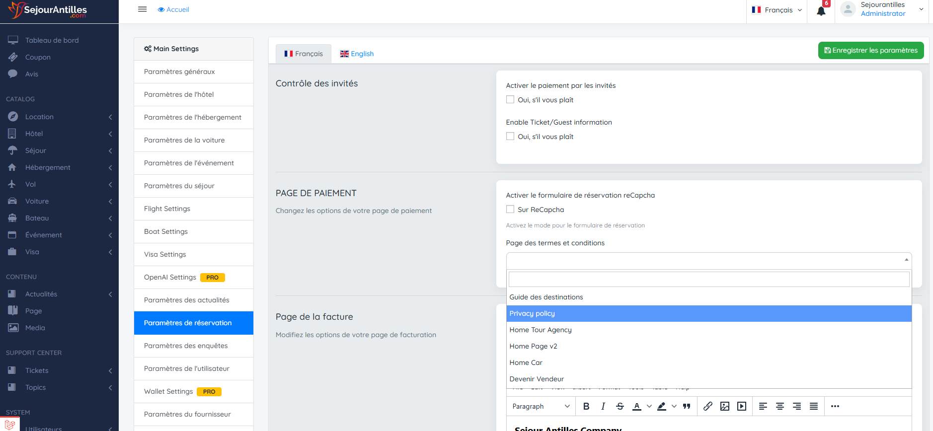Insert blockquote in the editor
The height and width of the screenshot is (431, 933).
[687, 406]
